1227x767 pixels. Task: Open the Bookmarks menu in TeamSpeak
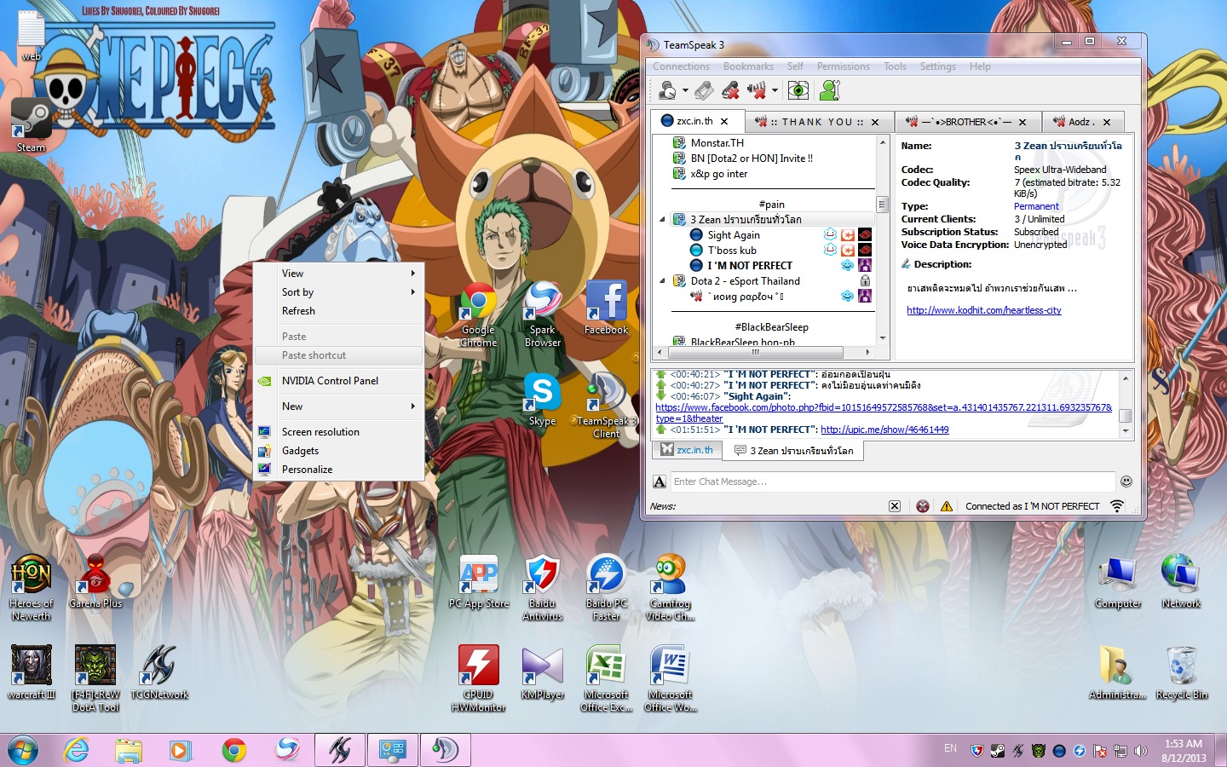(x=748, y=66)
